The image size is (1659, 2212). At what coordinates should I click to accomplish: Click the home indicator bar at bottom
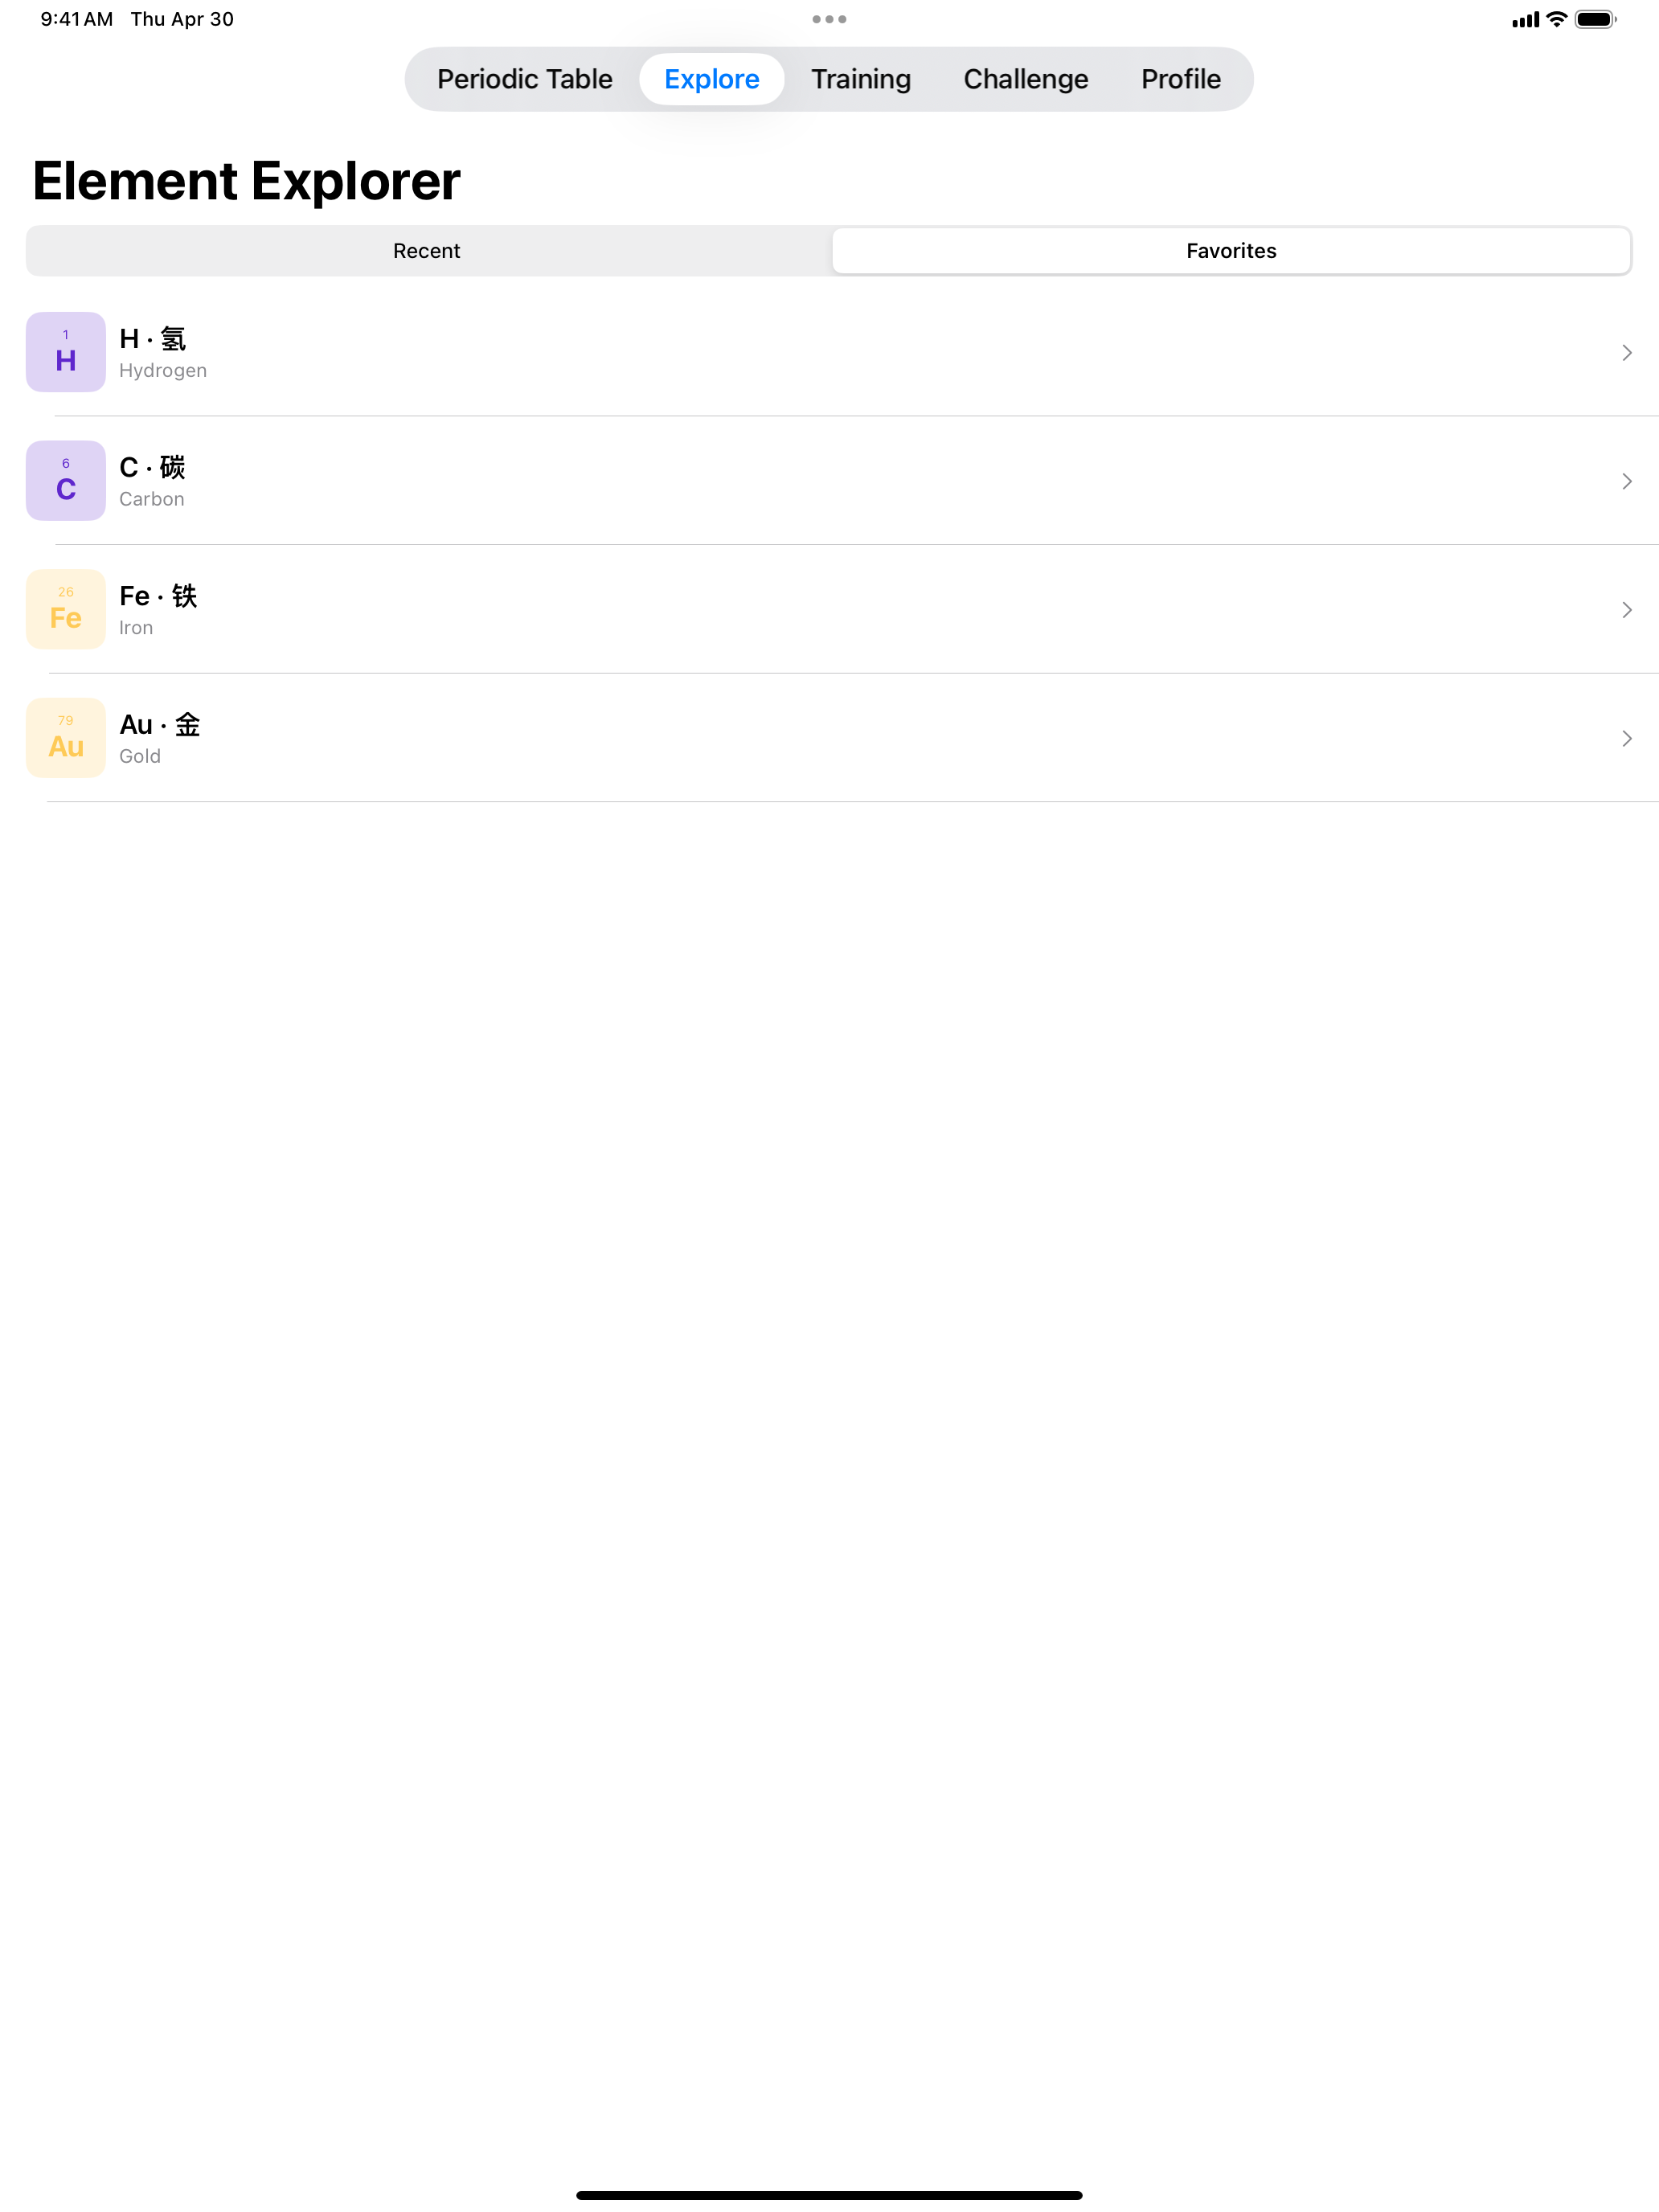(829, 2195)
